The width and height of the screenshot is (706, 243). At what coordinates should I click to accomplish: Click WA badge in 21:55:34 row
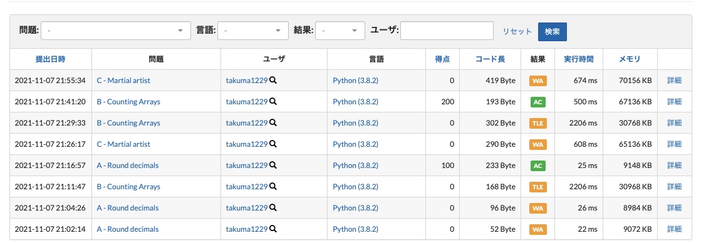click(537, 81)
